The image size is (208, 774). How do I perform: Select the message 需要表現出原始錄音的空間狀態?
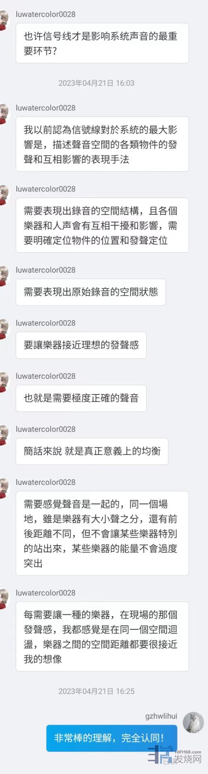91,292
